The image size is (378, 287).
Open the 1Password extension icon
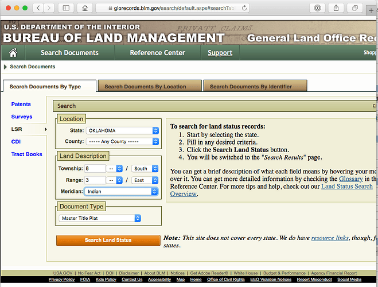318,8
